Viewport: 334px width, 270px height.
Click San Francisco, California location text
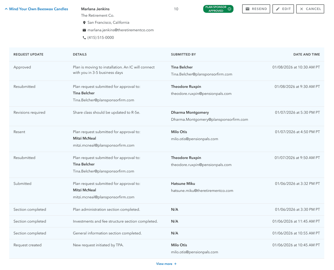108,23
